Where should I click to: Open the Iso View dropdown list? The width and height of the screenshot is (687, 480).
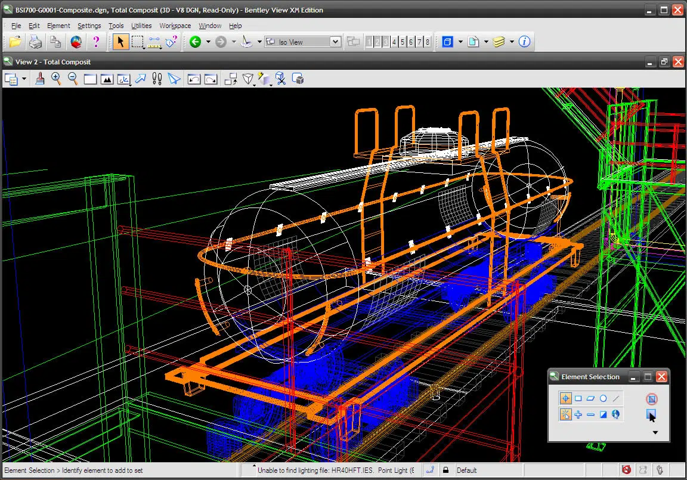(335, 42)
